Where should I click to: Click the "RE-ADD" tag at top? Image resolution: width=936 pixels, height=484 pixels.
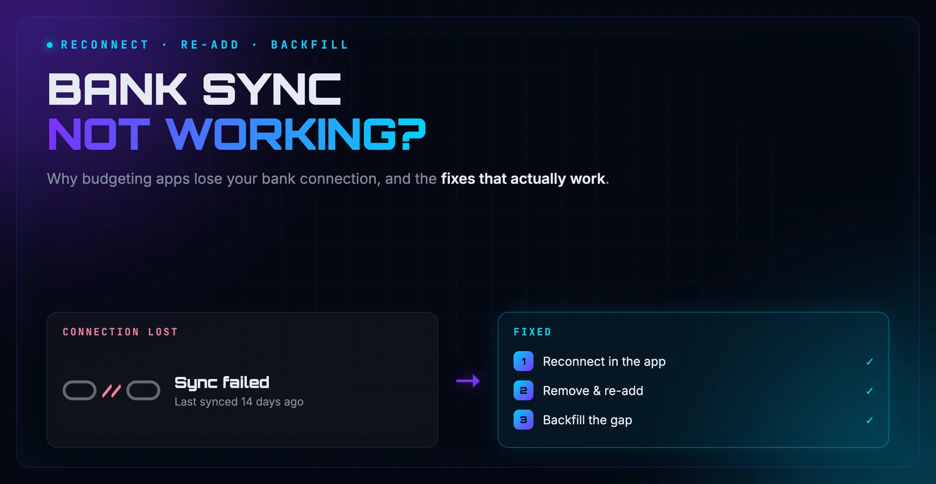point(210,45)
